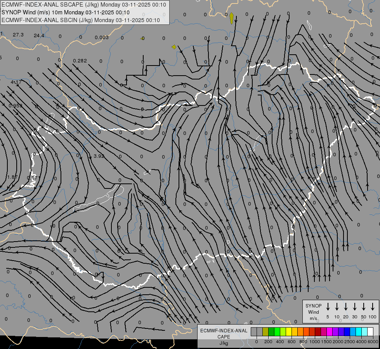Click the dark red swatch right of 1000 tick
The image size is (380, 349).
(x=318, y=332)
